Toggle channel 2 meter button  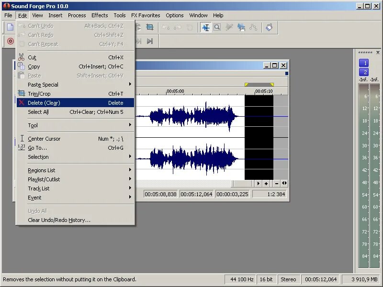click(x=364, y=72)
